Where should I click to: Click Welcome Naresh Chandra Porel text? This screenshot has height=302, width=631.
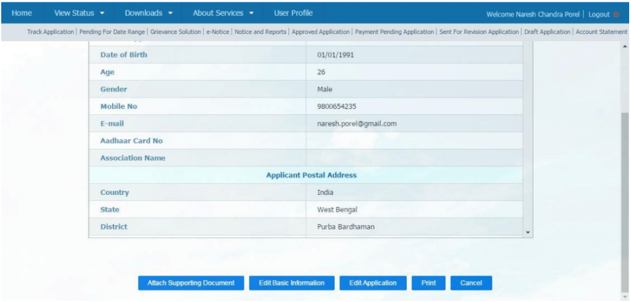tap(533, 15)
